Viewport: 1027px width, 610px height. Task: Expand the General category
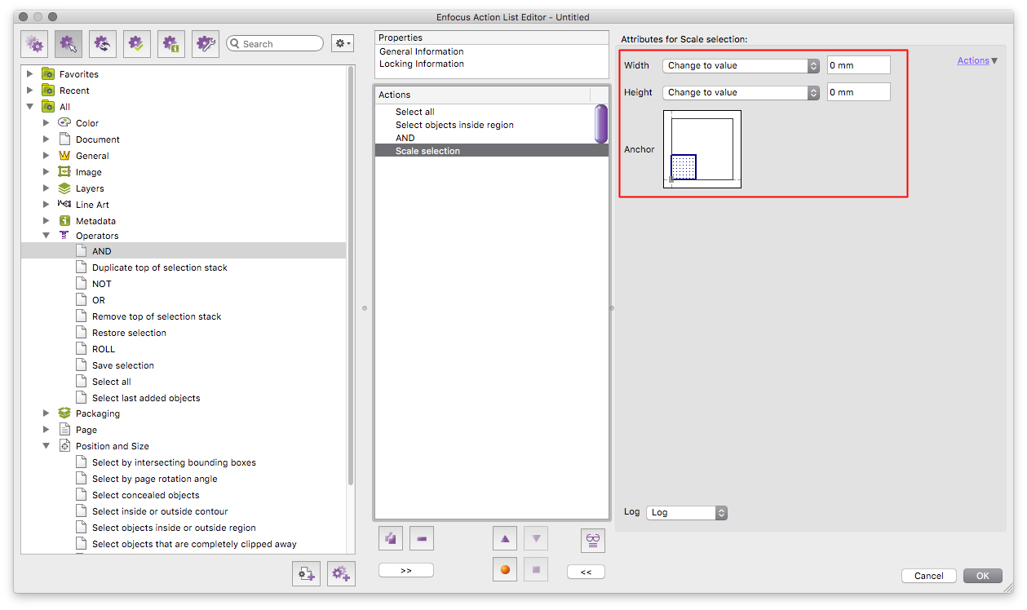point(46,156)
